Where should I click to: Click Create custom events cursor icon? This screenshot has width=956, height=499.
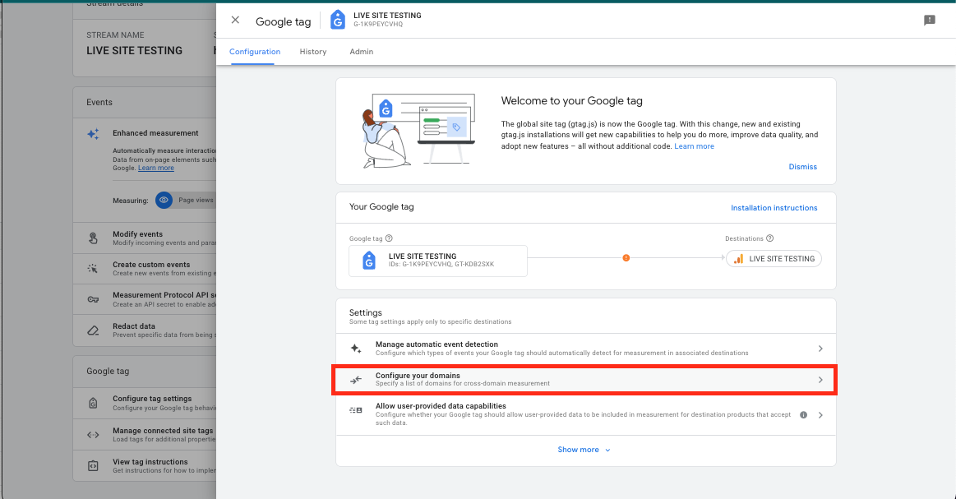pos(93,269)
